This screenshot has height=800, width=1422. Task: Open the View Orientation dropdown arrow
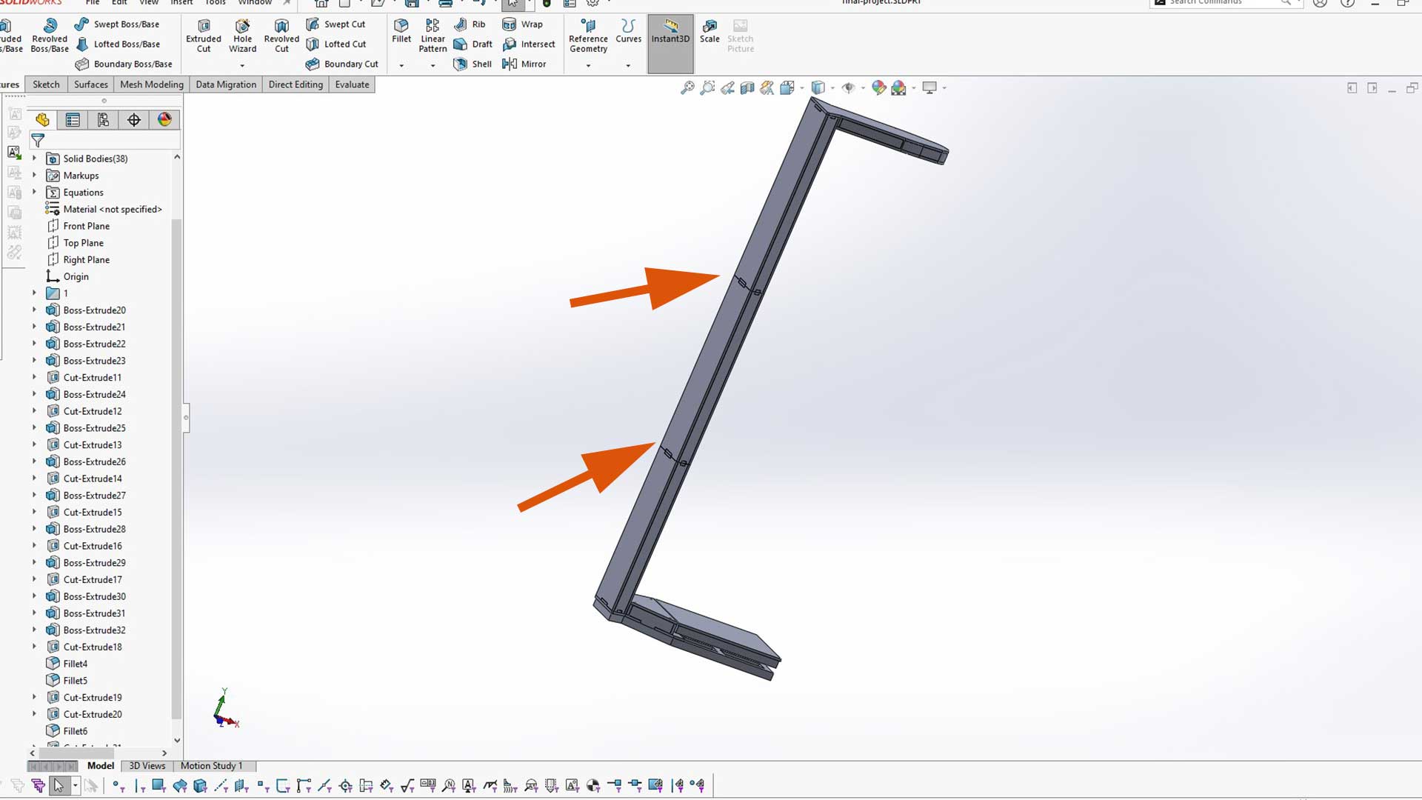click(x=802, y=88)
